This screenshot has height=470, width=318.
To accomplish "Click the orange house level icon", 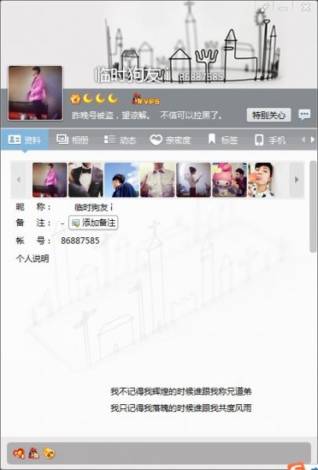I will pyautogui.click(x=75, y=99).
